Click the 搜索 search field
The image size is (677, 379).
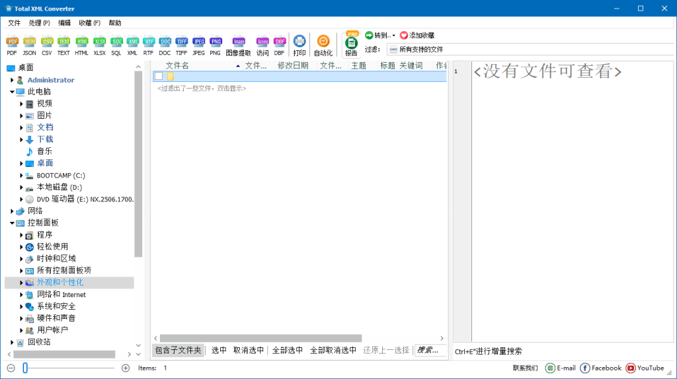[x=430, y=350]
